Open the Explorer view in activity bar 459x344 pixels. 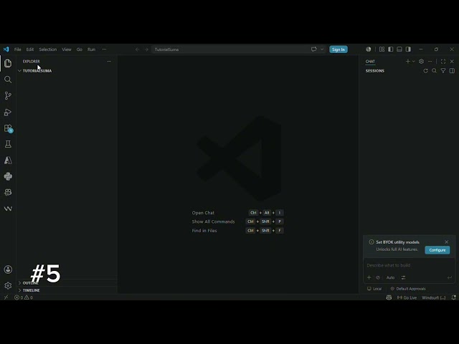point(8,63)
